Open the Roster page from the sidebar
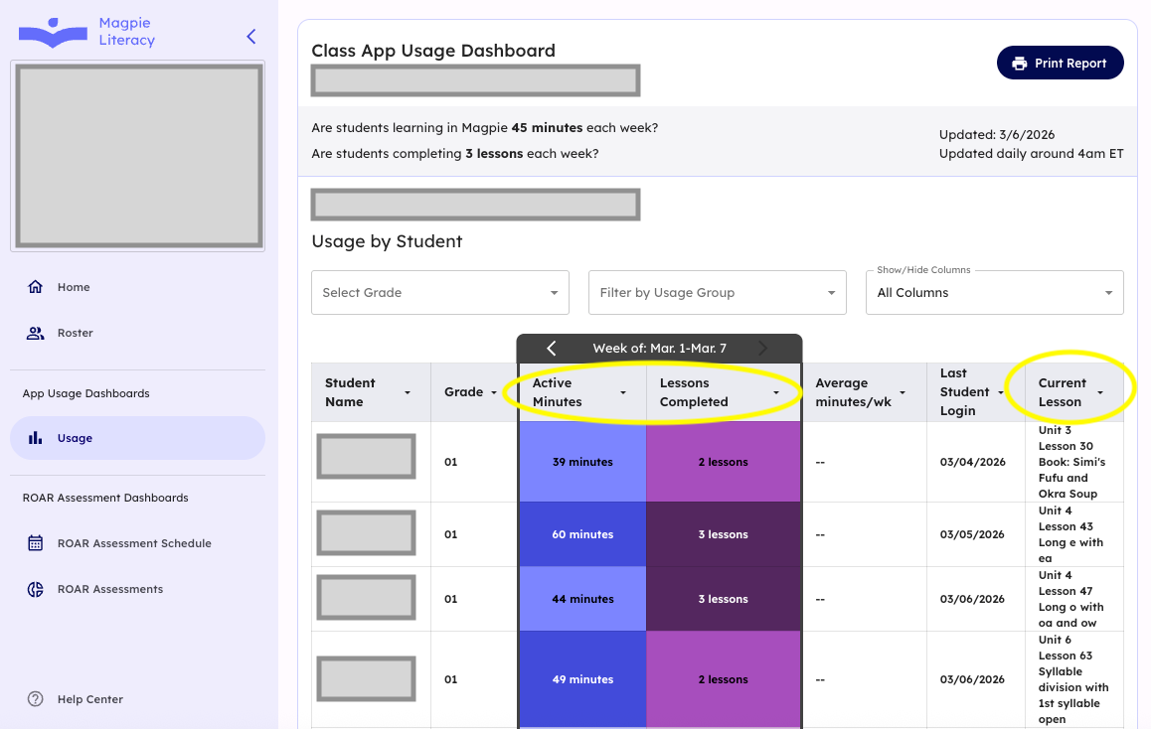This screenshot has height=729, width=1151. [76, 333]
